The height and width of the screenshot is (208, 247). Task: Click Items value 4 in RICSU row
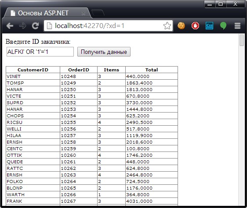coord(111,122)
